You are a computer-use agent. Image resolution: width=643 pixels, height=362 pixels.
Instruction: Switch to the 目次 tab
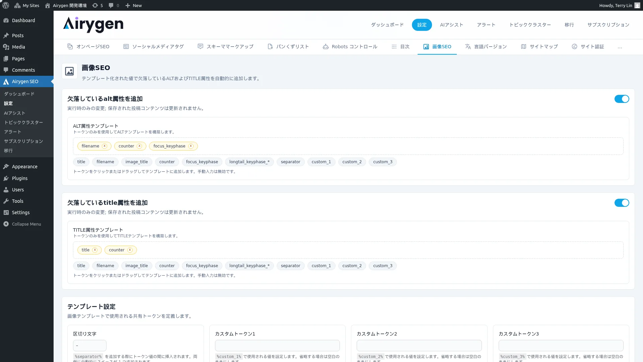(x=401, y=47)
